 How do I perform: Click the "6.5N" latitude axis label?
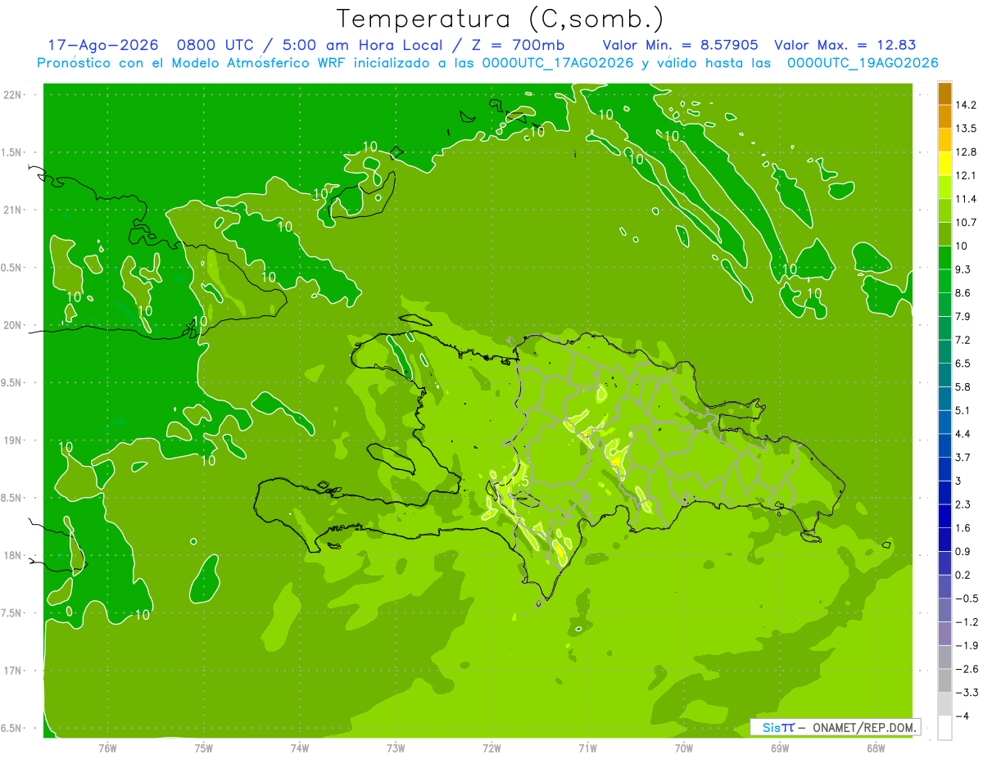(x=12, y=729)
